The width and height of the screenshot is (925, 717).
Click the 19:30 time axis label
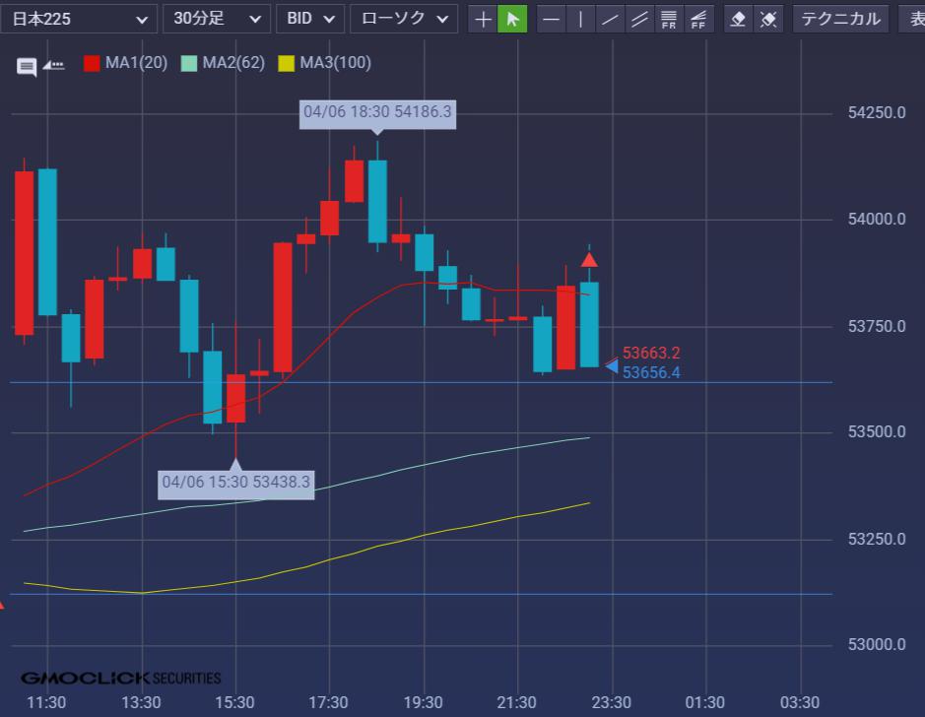coord(423,703)
